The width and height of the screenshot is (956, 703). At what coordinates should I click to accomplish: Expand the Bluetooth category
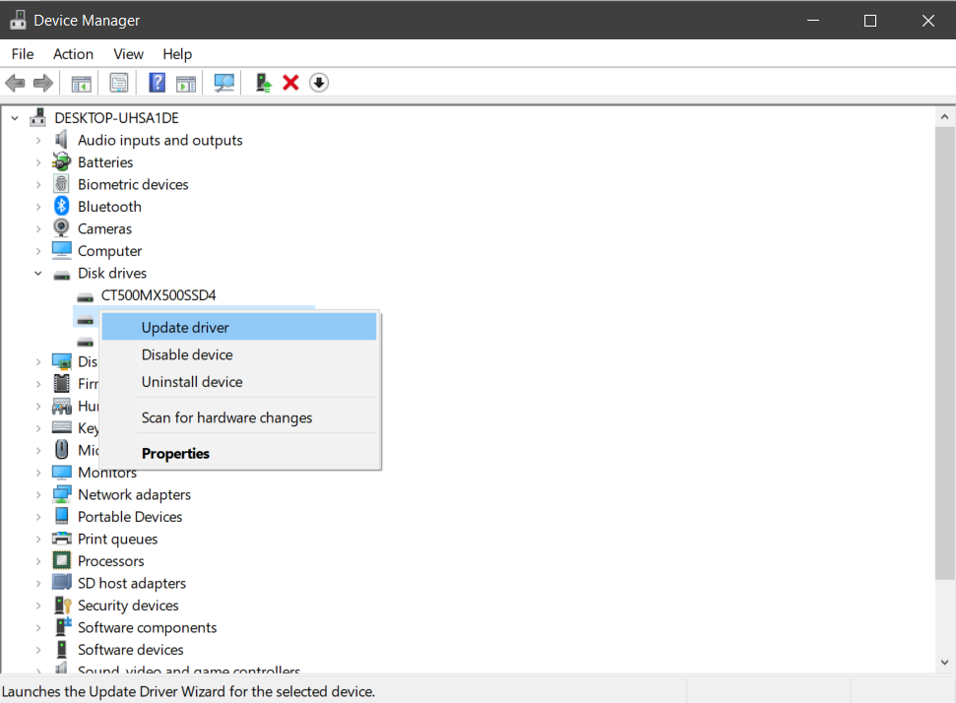pyautogui.click(x=38, y=207)
